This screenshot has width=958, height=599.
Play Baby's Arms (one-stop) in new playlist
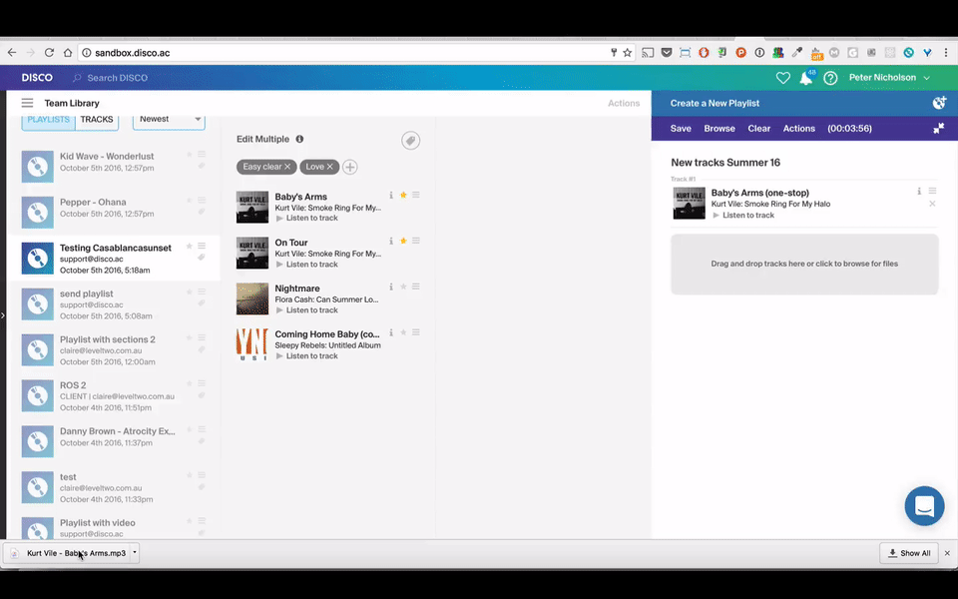pos(742,216)
